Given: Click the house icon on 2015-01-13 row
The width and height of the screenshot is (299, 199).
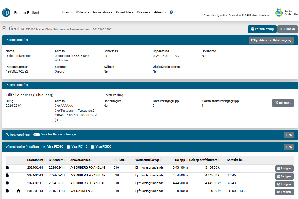Looking at the screenshot, I should click(19, 191).
